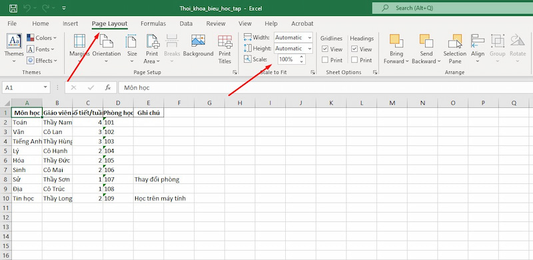Click the Search (Alt+Q) box

click(452, 8)
